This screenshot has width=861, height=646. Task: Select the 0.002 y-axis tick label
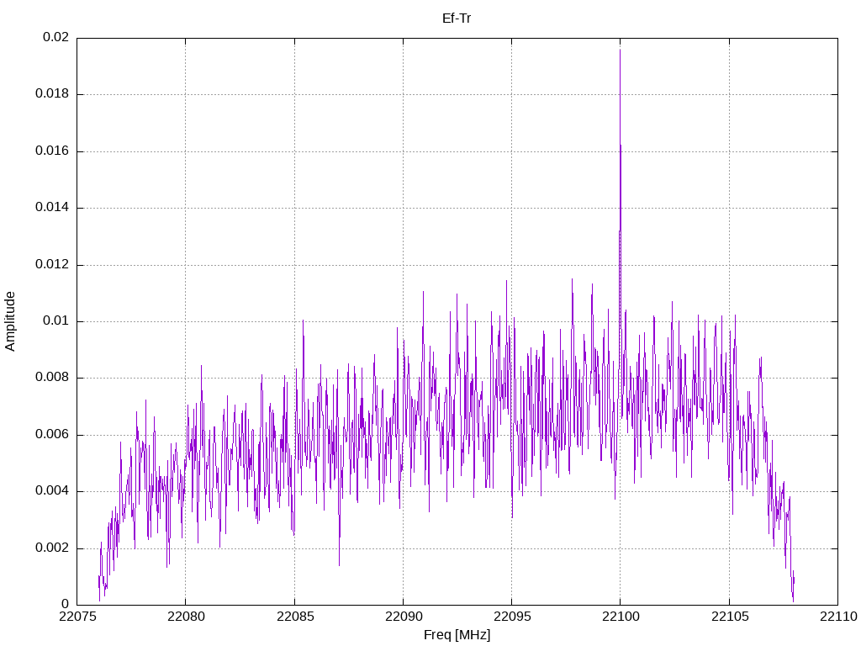(x=51, y=548)
